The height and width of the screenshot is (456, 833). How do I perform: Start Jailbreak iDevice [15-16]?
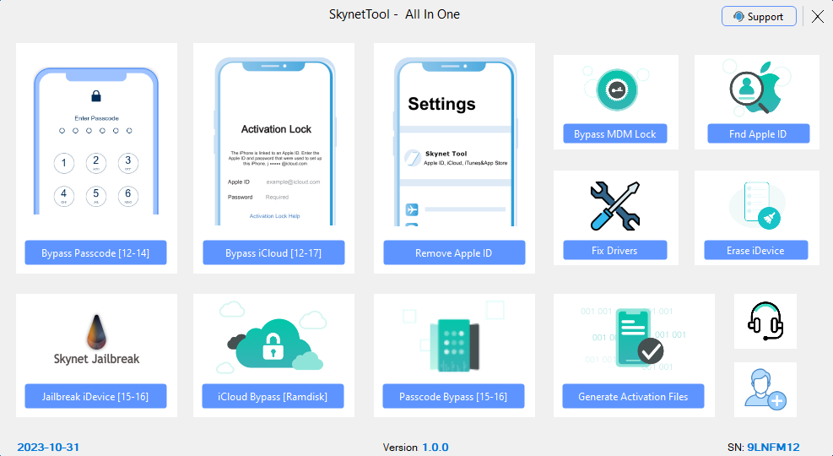point(95,396)
